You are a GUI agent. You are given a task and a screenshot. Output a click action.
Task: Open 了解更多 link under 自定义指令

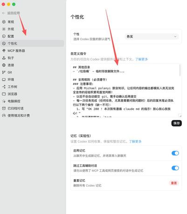point(141,59)
